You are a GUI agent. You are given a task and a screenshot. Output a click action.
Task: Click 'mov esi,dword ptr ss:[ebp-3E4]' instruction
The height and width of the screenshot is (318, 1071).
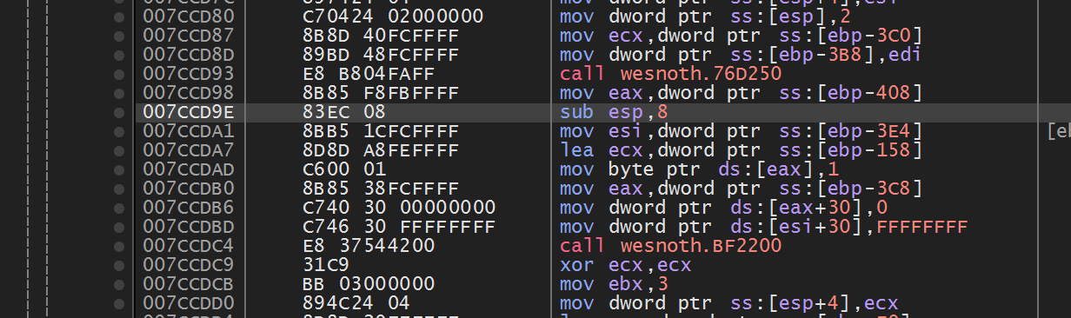coord(741,131)
